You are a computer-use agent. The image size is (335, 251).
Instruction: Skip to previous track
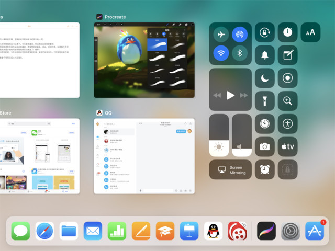(x=217, y=95)
